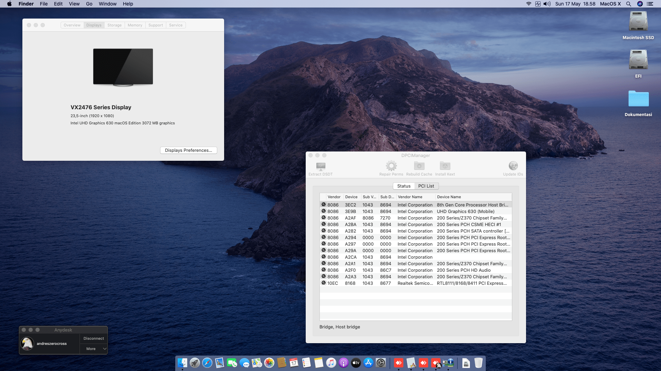The width and height of the screenshot is (661, 371).
Task: Switch to the Status tab
Action: [x=404, y=186]
